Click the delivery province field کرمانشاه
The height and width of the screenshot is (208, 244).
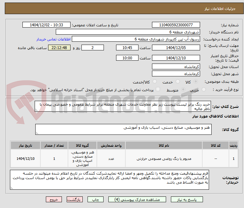[x=176, y=66]
